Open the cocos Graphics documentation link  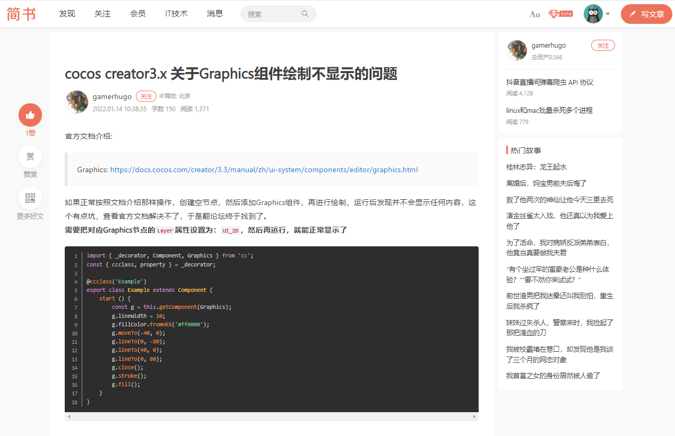263,170
